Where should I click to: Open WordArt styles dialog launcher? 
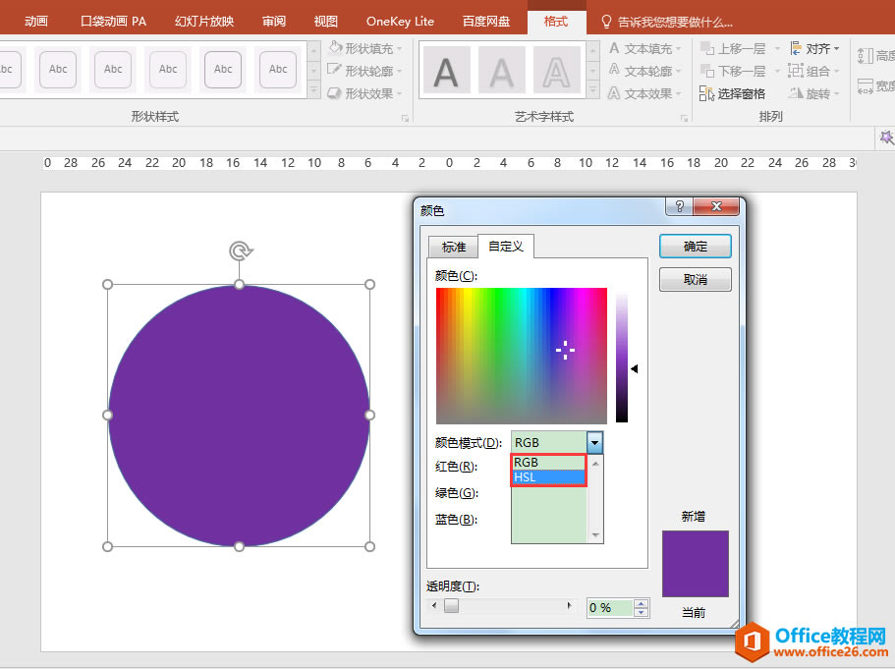pyautogui.click(x=684, y=118)
